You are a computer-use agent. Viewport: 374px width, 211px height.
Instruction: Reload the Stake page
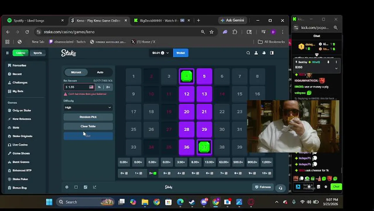(27, 32)
